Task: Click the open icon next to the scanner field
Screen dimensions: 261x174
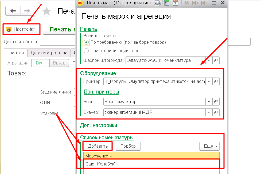Action: pos(216,112)
